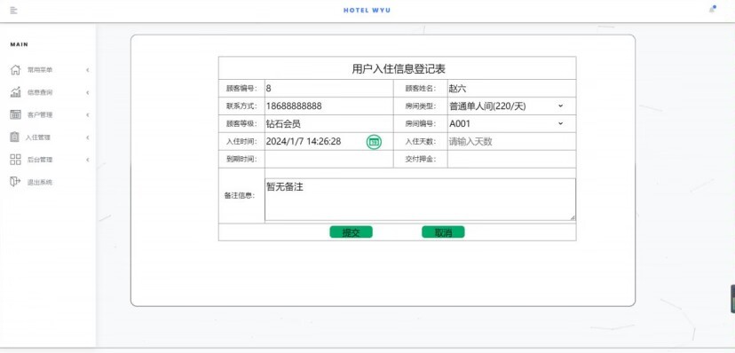
Task: Click the MAIN sidebar heading
Action: 20,44
